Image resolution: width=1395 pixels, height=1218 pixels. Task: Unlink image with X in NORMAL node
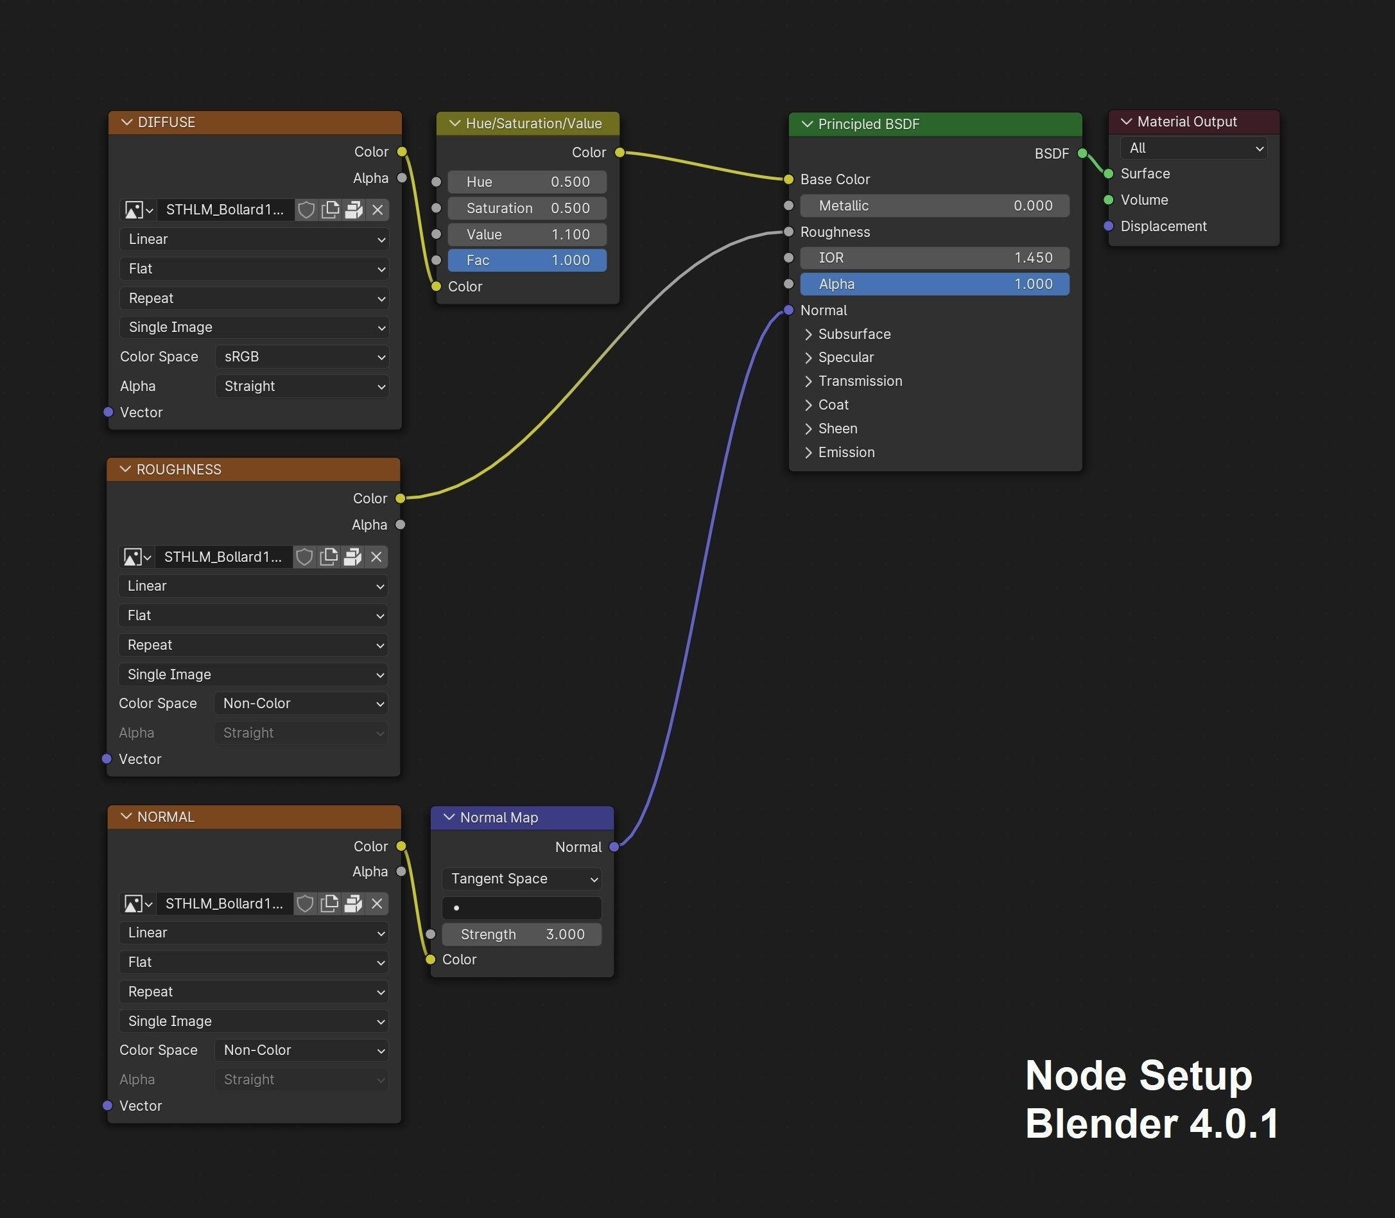pyautogui.click(x=377, y=904)
